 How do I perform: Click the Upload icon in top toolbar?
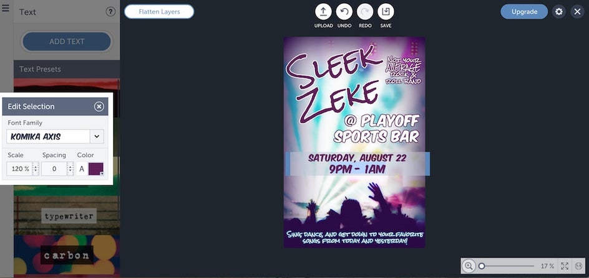[323, 12]
